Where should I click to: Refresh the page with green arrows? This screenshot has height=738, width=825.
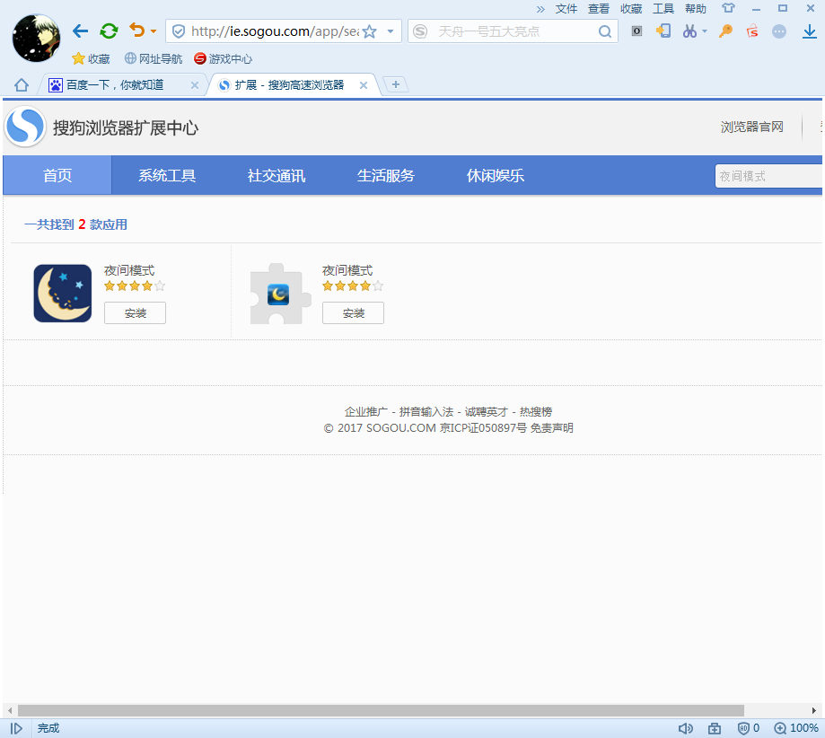(109, 31)
